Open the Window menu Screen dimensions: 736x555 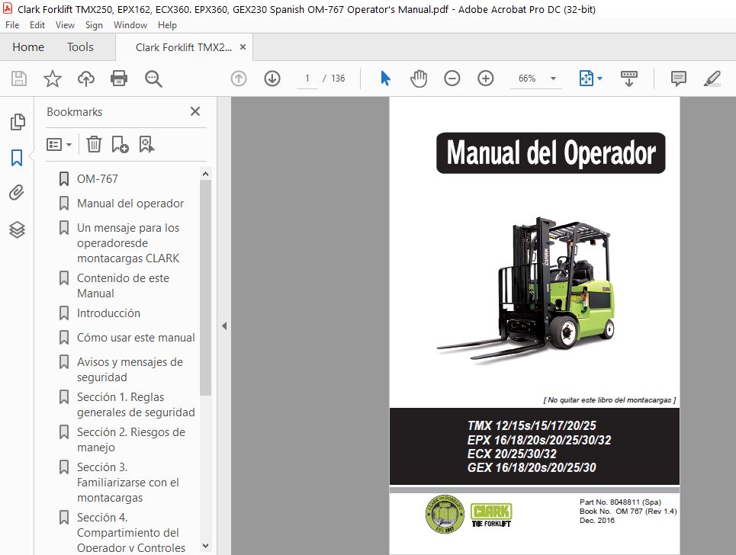pos(130,25)
